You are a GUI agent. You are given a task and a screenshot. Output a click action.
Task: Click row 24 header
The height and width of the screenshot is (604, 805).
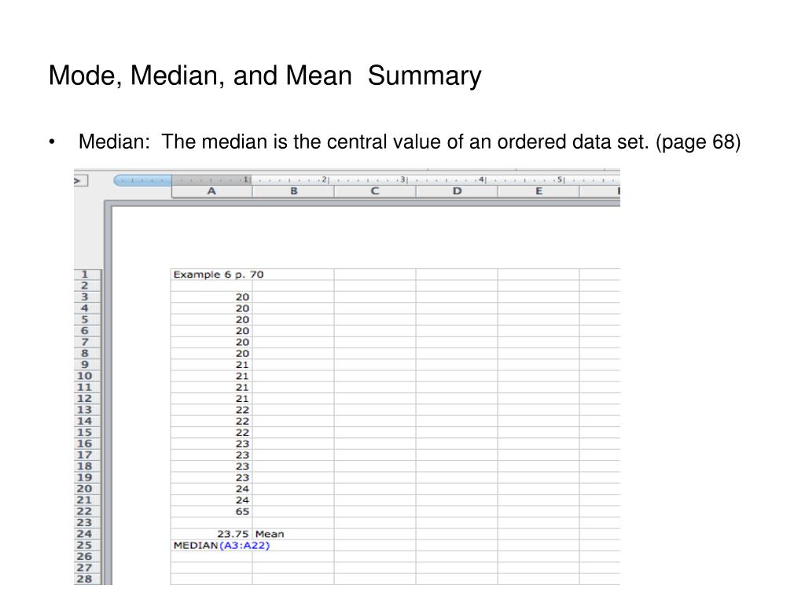point(86,534)
